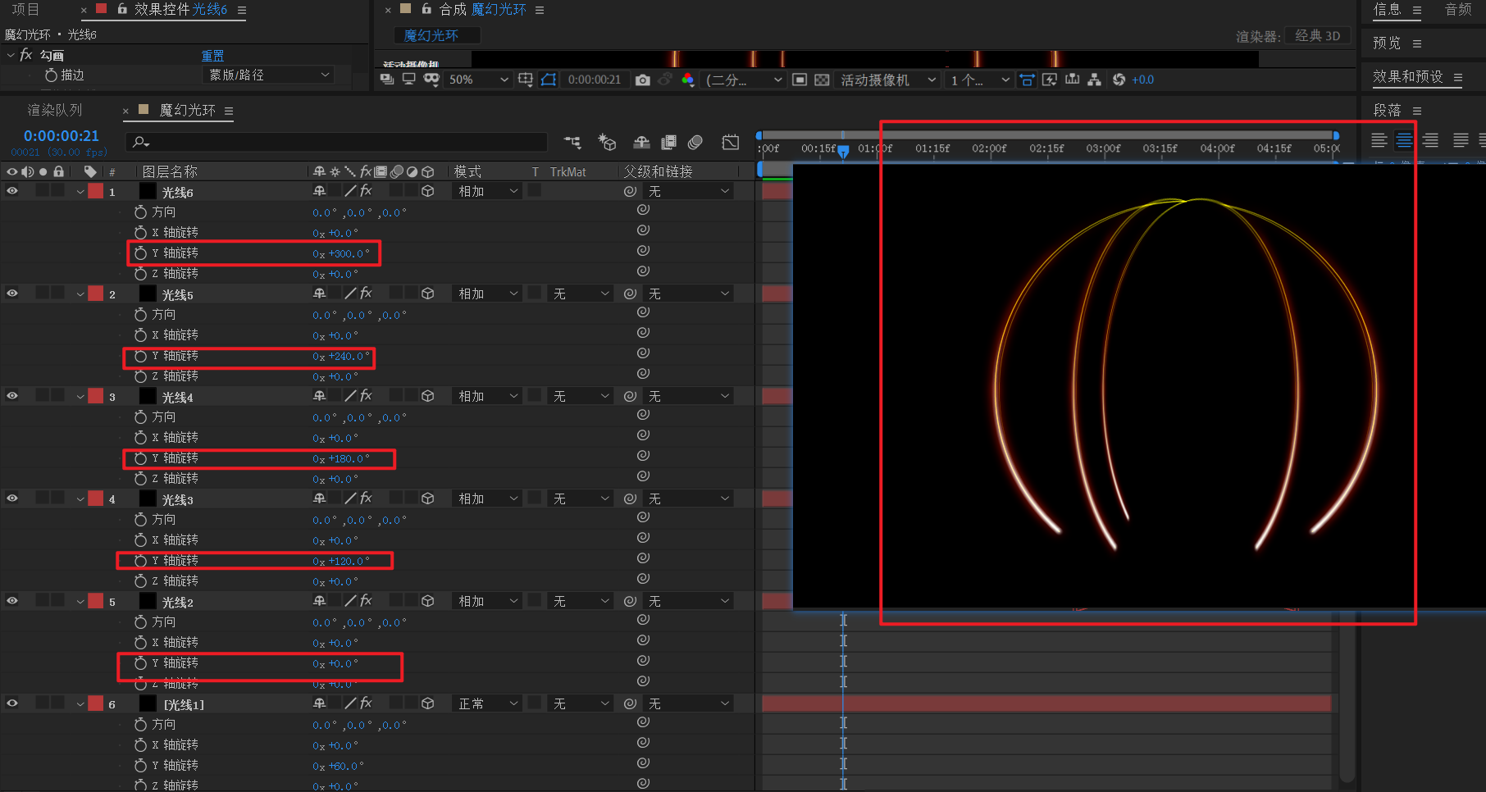This screenshot has height=792, width=1486.
Task: Toggle 3D layer cube switch for 光线6
Action: (427, 191)
